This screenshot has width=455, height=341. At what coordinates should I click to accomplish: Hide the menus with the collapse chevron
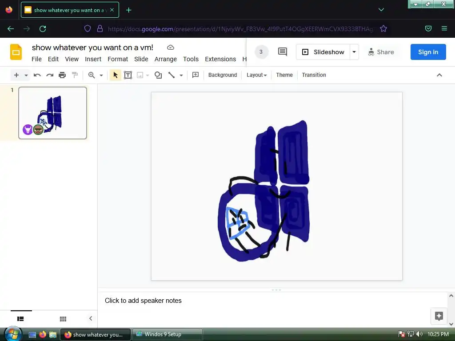click(439, 75)
